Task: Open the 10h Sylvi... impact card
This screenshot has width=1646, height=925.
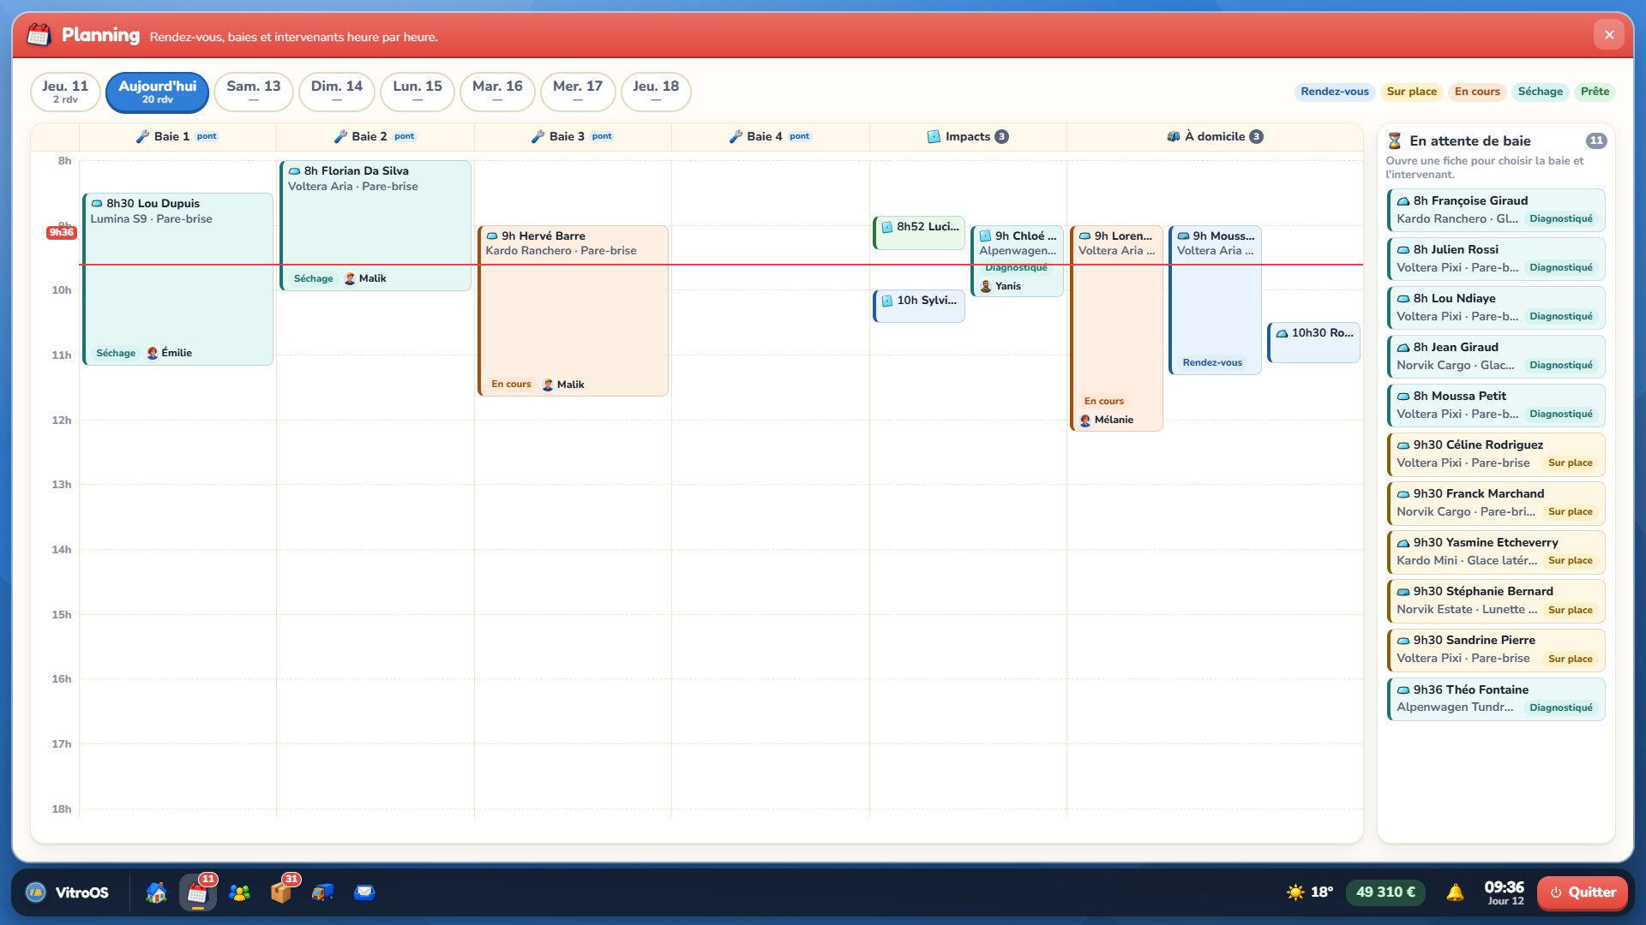Action: [919, 307]
